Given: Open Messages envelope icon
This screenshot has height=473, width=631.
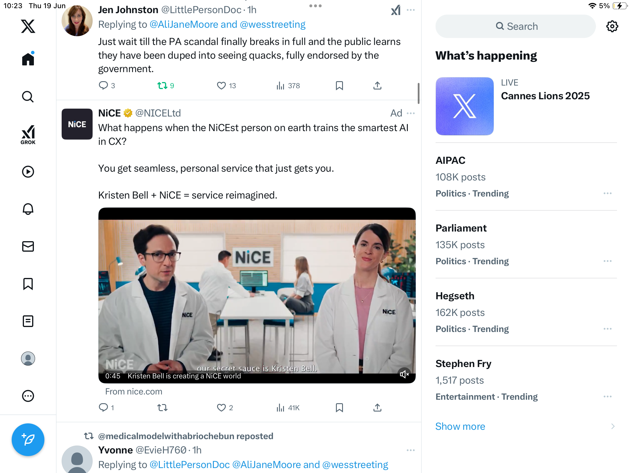Looking at the screenshot, I should pyautogui.click(x=28, y=246).
